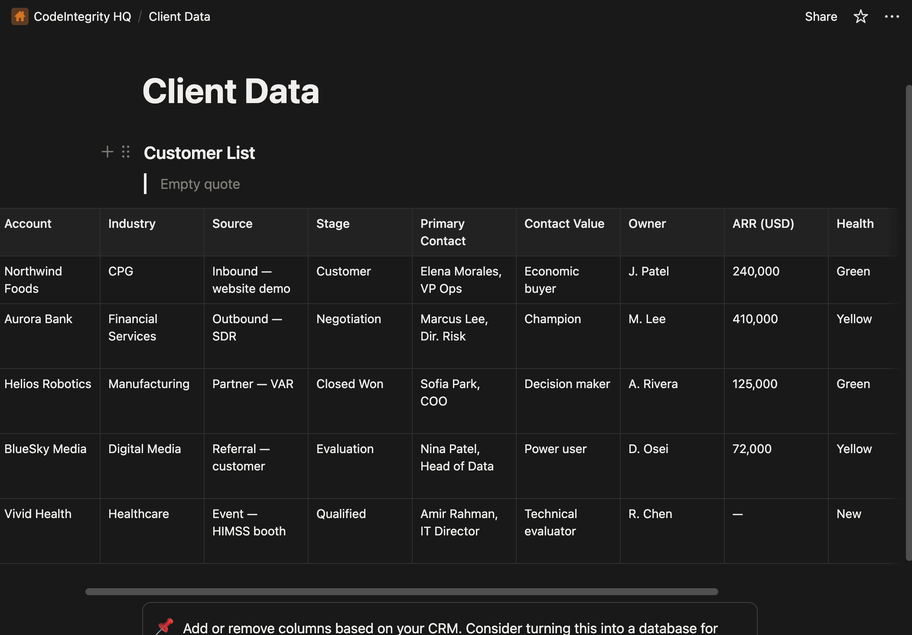Click the Client Data page title

point(231,91)
